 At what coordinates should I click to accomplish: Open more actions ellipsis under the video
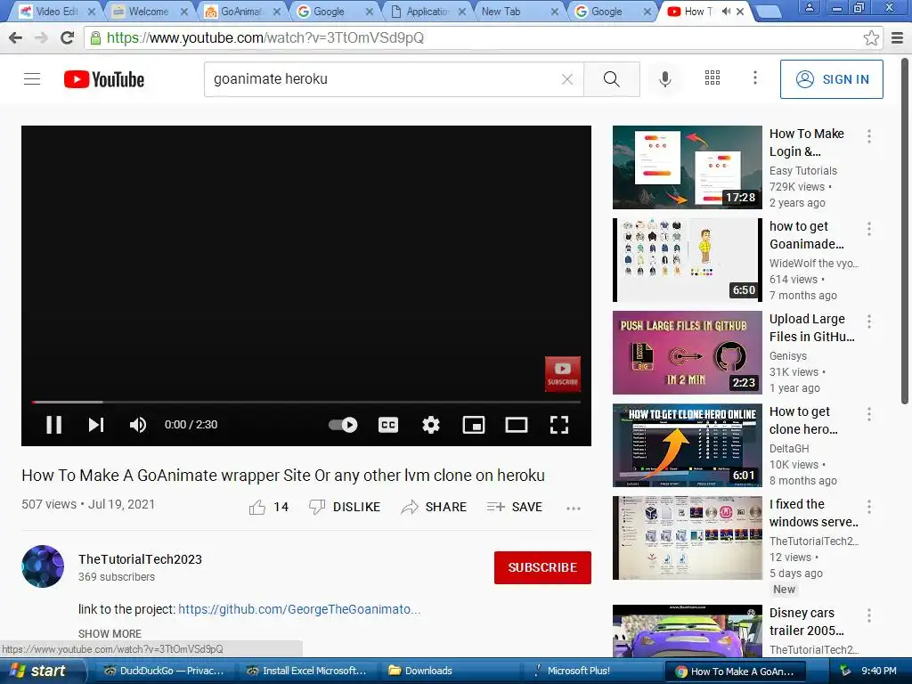tap(574, 509)
